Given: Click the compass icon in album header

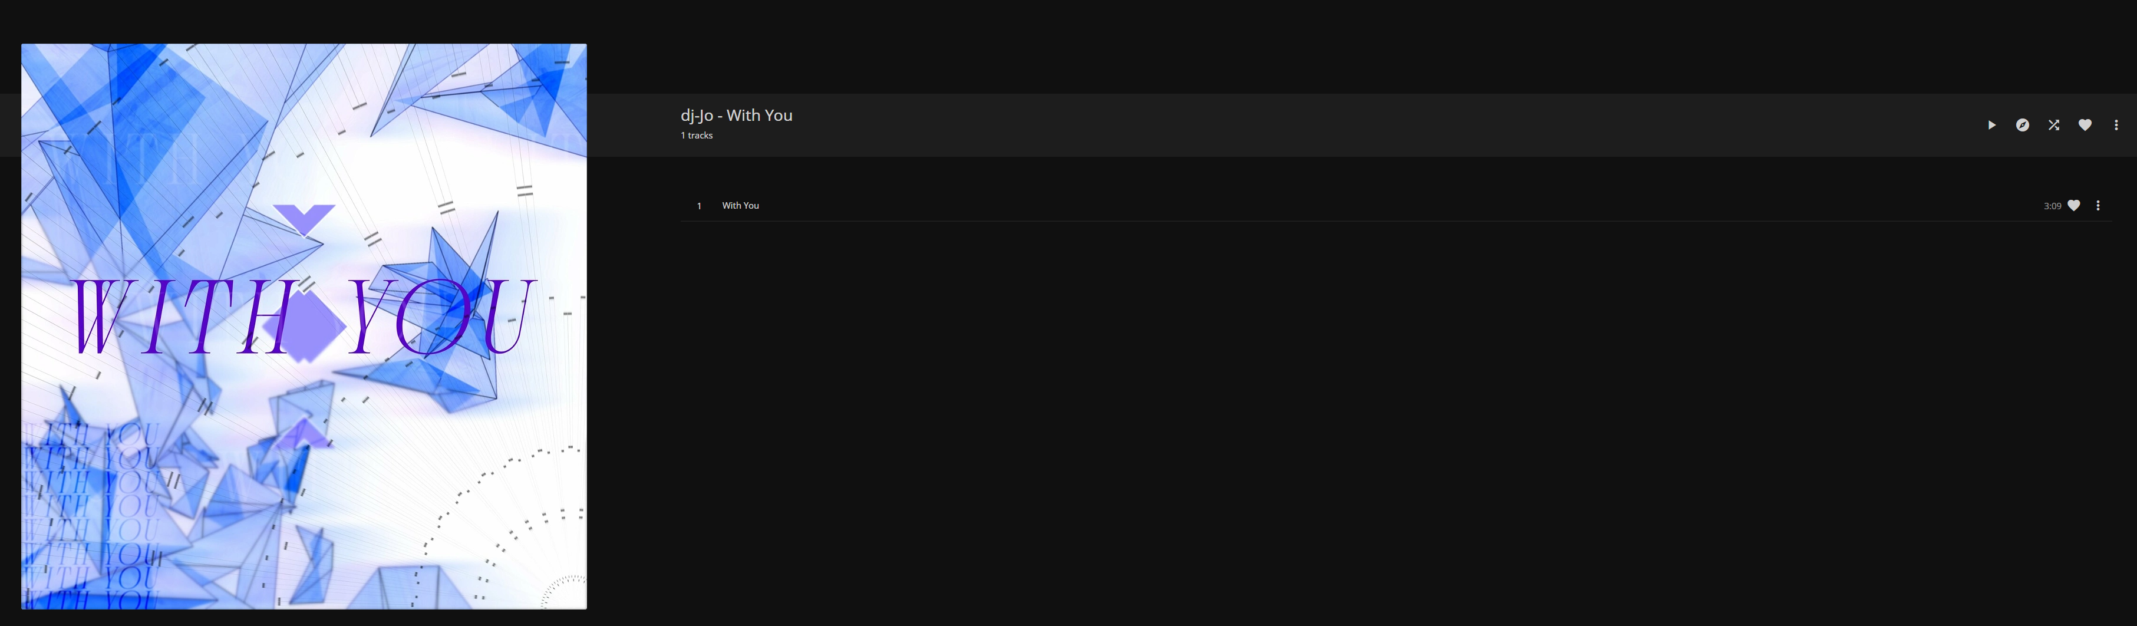Looking at the screenshot, I should click(2023, 126).
